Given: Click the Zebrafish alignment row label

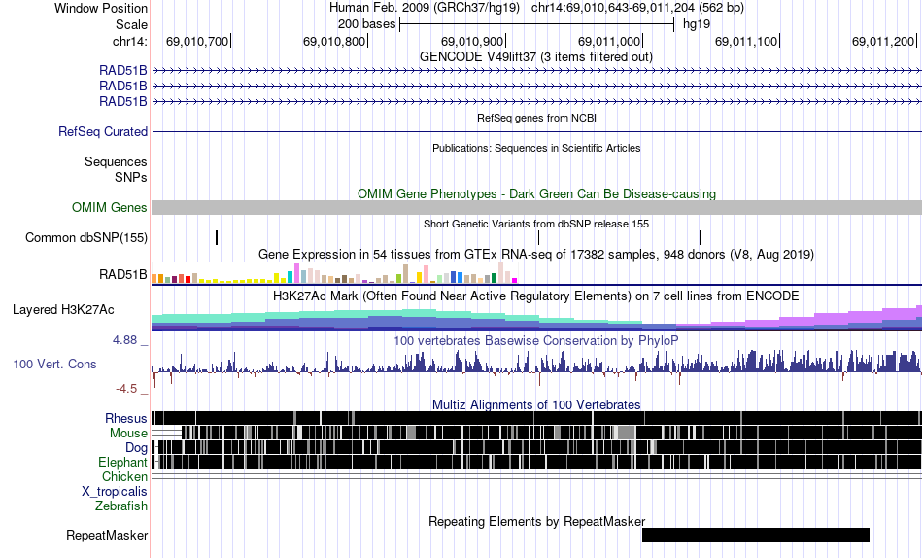Looking at the screenshot, I should (x=121, y=506).
